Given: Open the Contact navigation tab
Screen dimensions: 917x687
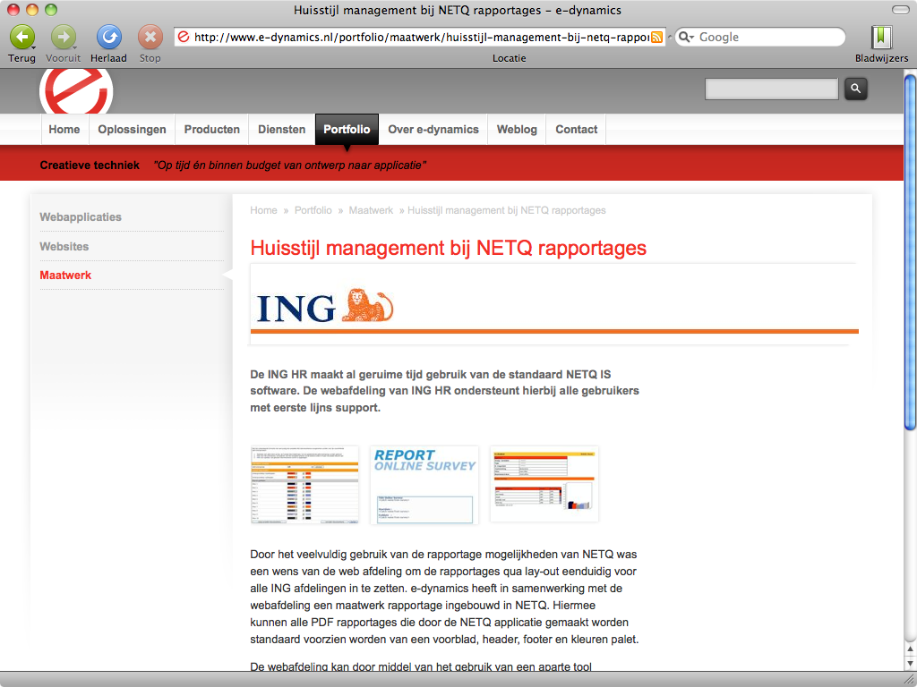Looking at the screenshot, I should (x=576, y=129).
